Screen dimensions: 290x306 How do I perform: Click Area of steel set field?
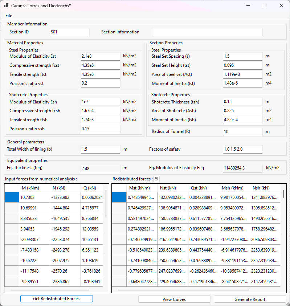pyautogui.click(x=243, y=74)
